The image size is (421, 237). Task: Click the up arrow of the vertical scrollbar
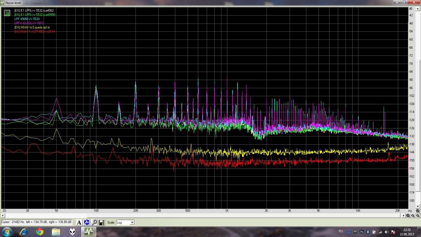[x=417, y=8]
